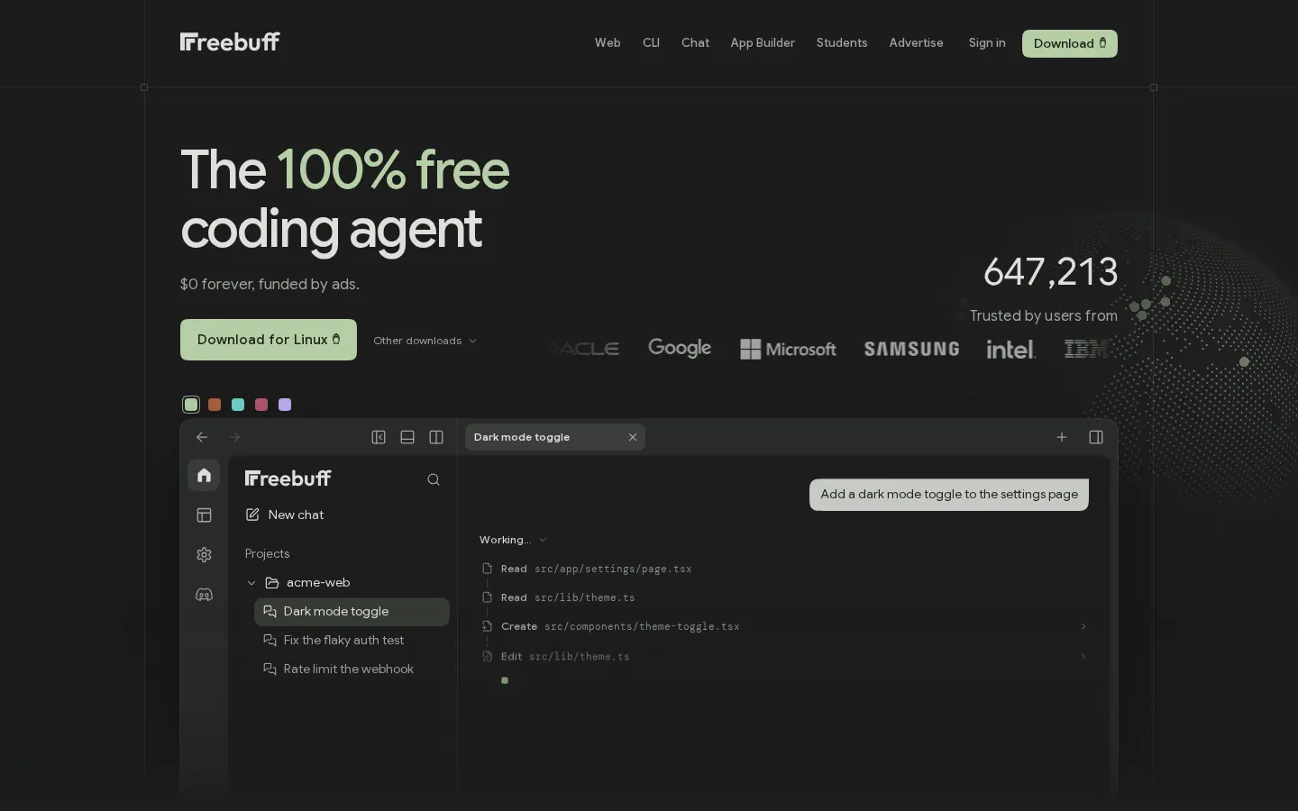The height and width of the screenshot is (811, 1298).
Task: Open the Chat nav link
Action: [x=695, y=42]
